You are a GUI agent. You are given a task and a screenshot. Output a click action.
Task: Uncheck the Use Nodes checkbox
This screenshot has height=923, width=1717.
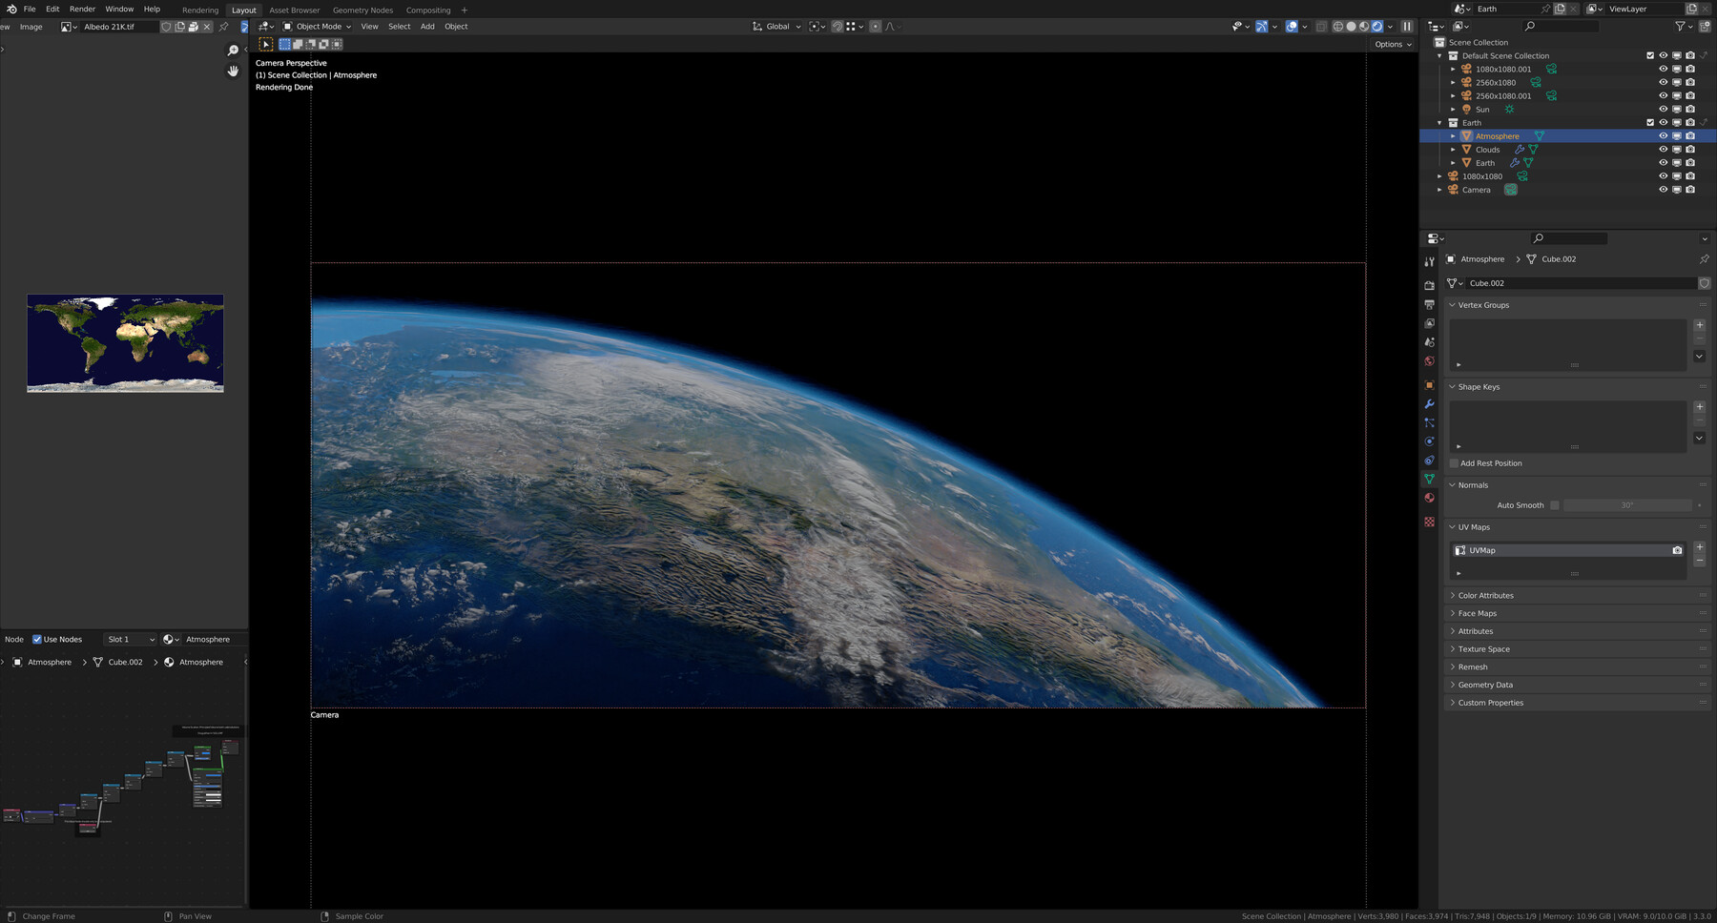click(37, 640)
